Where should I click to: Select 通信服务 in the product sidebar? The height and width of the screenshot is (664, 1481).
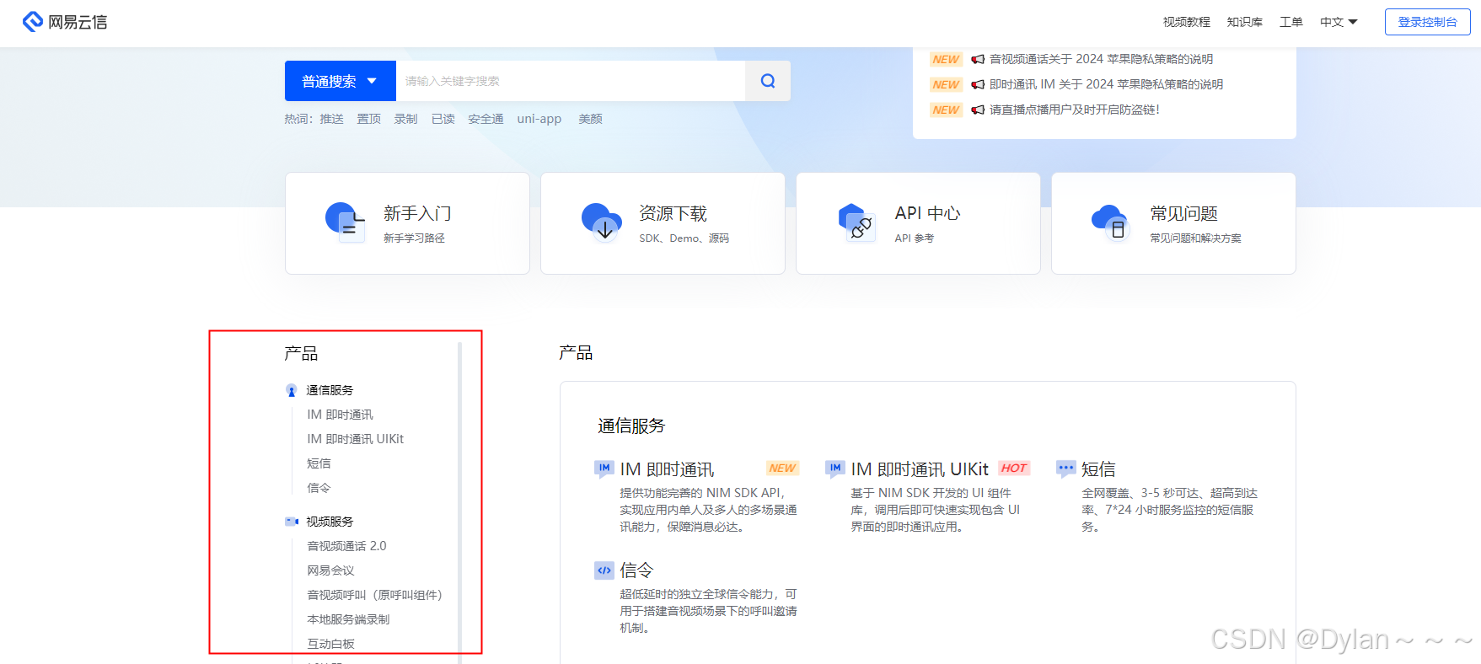coord(330,390)
